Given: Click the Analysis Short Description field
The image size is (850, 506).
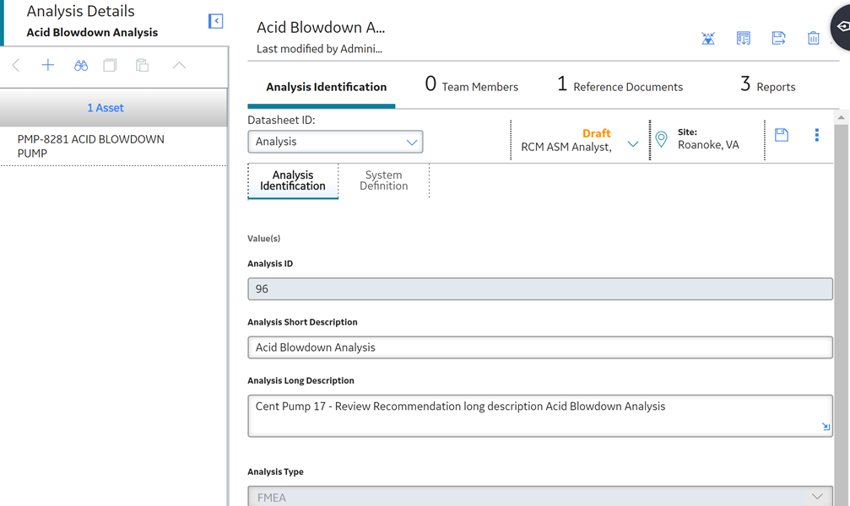Looking at the screenshot, I should (x=540, y=347).
